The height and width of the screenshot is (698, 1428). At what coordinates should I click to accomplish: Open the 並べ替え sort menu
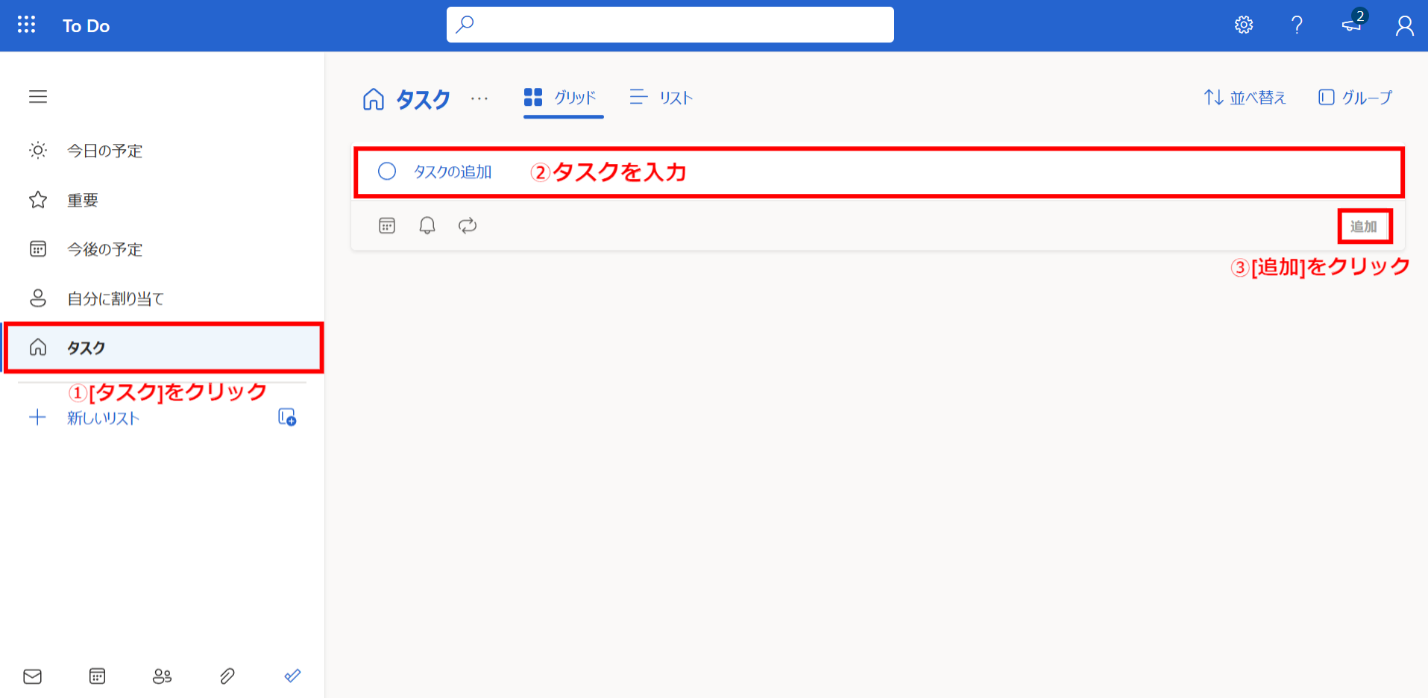1244,97
